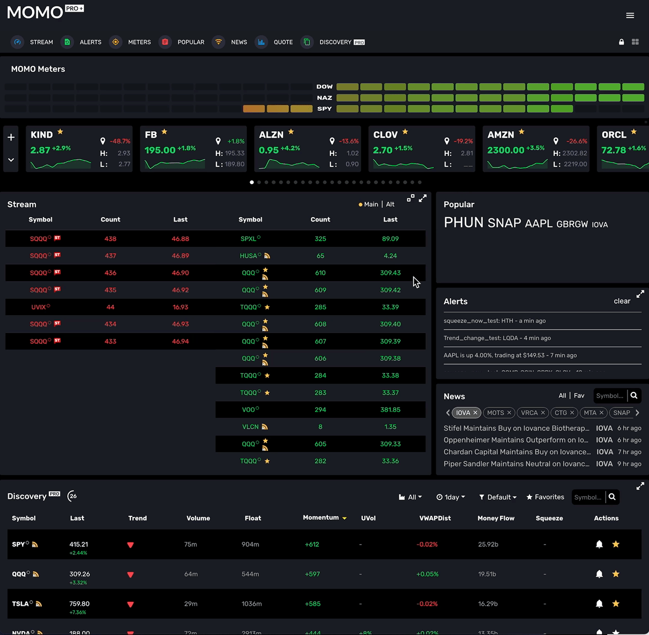This screenshot has height=635, width=649.
Task: Open the 1day timeframe dropdown
Action: coord(451,497)
